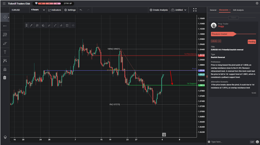Select the horizontal line drawing tool
Screen dimensions: 260x145
tap(5, 26)
